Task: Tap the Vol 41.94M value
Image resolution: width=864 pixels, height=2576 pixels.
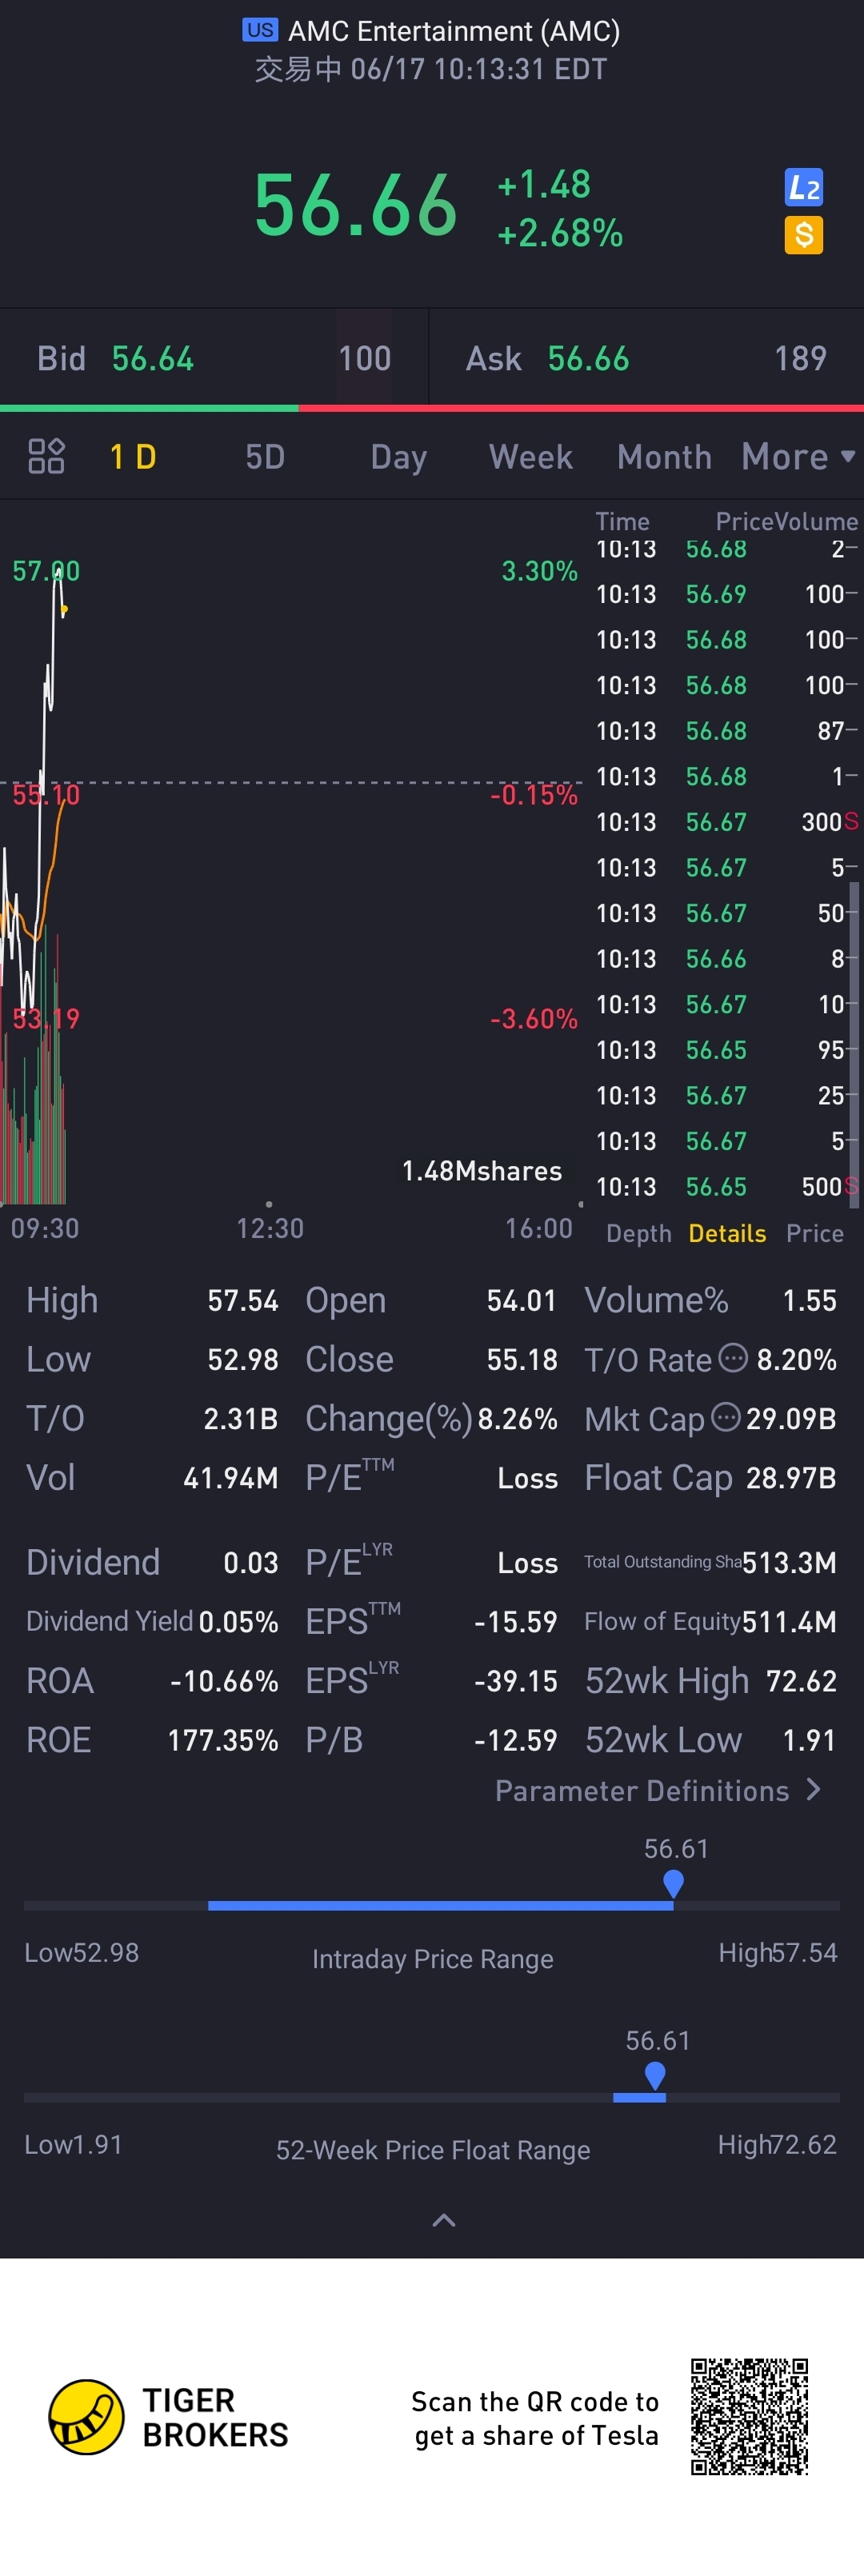Action: tap(231, 1478)
